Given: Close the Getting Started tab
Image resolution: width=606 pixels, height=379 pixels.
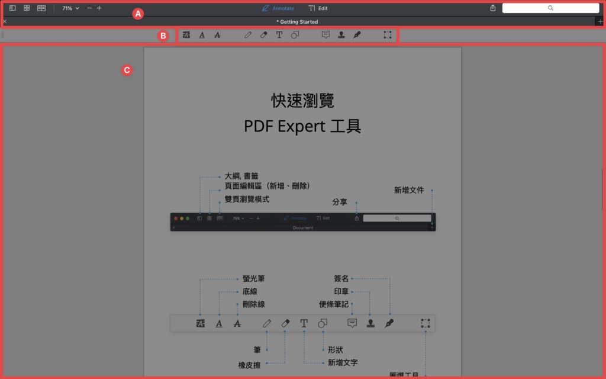Looking at the screenshot, I should coord(5,22).
